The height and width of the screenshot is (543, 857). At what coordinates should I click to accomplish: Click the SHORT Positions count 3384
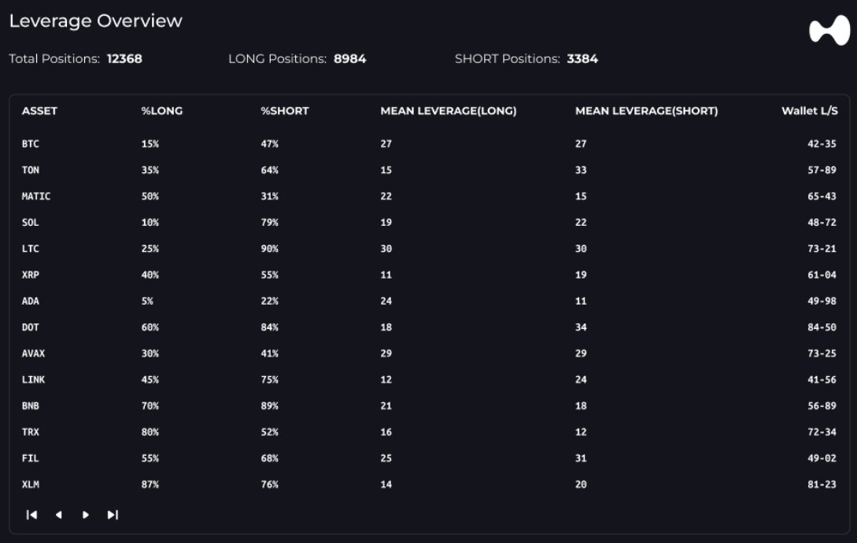(582, 59)
